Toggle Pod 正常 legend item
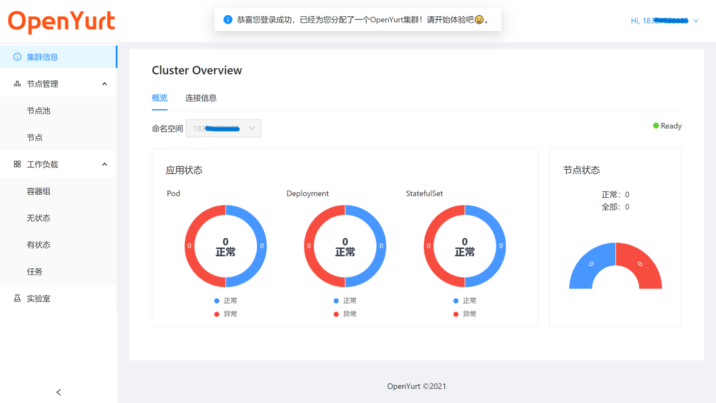The width and height of the screenshot is (716, 403). (x=226, y=301)
